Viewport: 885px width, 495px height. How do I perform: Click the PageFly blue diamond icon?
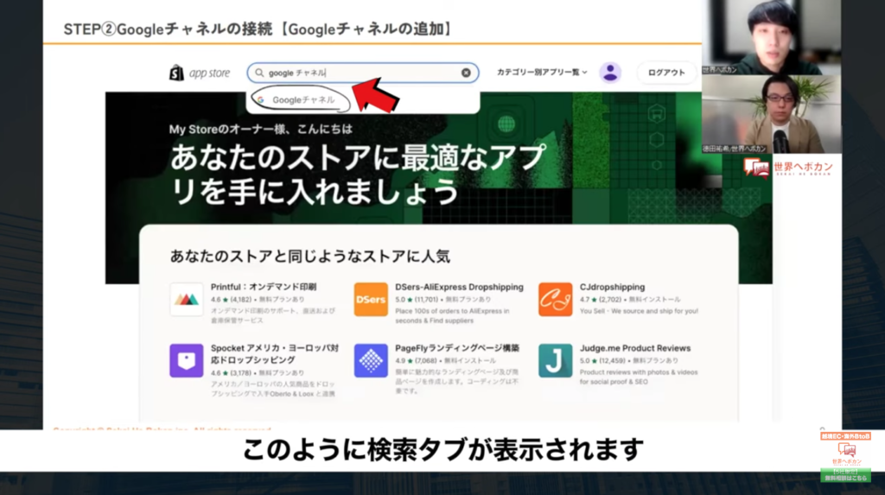[371, 360]
